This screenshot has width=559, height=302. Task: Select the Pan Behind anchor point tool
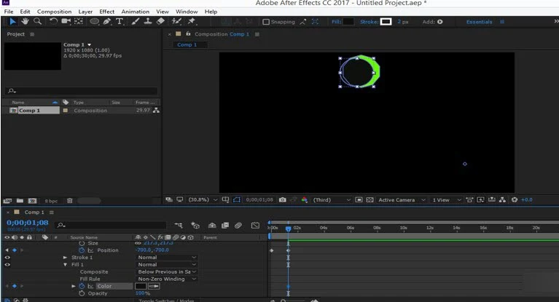[79, 21]
